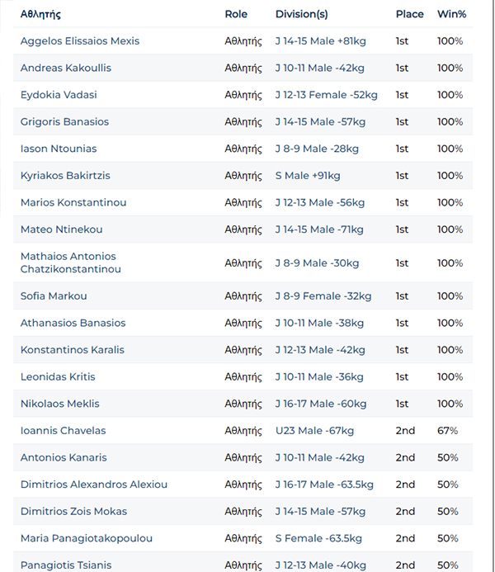
Task: View Ioannis Chavelas profile
Action: [63, 431]
